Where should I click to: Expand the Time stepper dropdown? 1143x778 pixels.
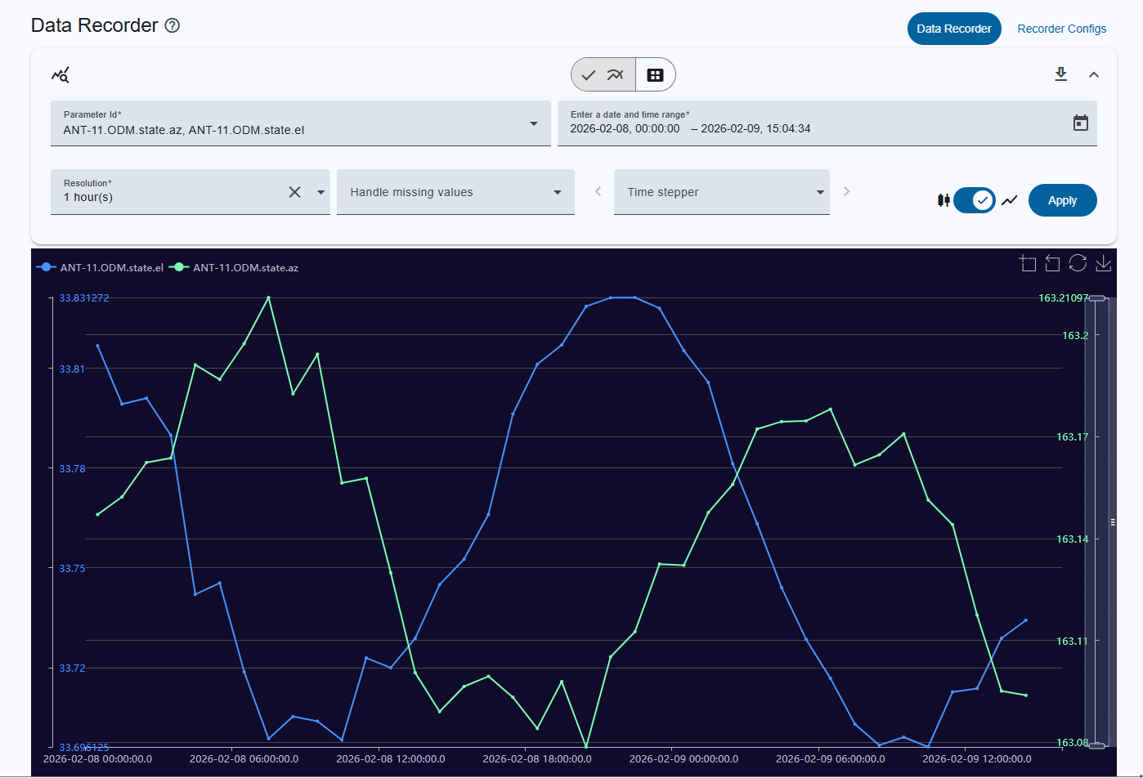tap(819, 192)
